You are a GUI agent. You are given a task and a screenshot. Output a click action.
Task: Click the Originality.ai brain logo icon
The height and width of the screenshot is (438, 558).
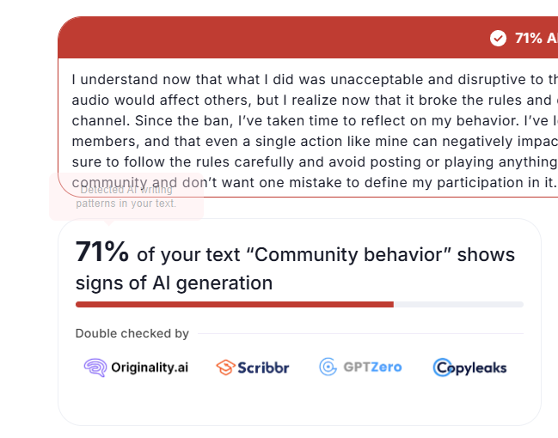coord(95,368)
